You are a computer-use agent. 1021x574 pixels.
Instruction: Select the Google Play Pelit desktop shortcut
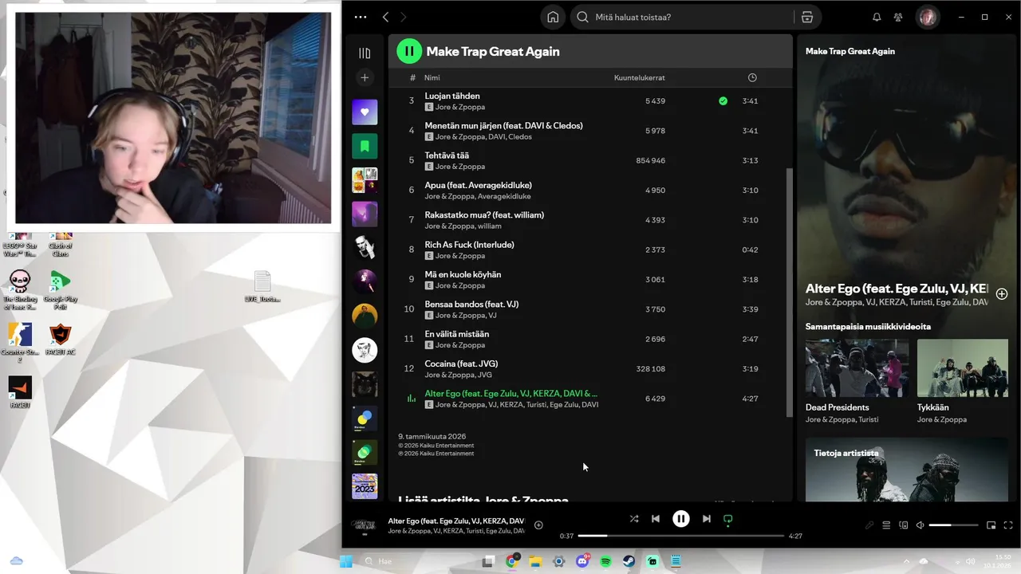[60, 290]
